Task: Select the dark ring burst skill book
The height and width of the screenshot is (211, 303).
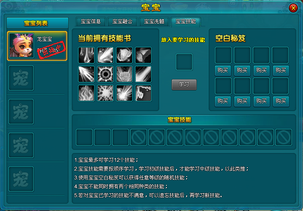Action: coord(105,74)
